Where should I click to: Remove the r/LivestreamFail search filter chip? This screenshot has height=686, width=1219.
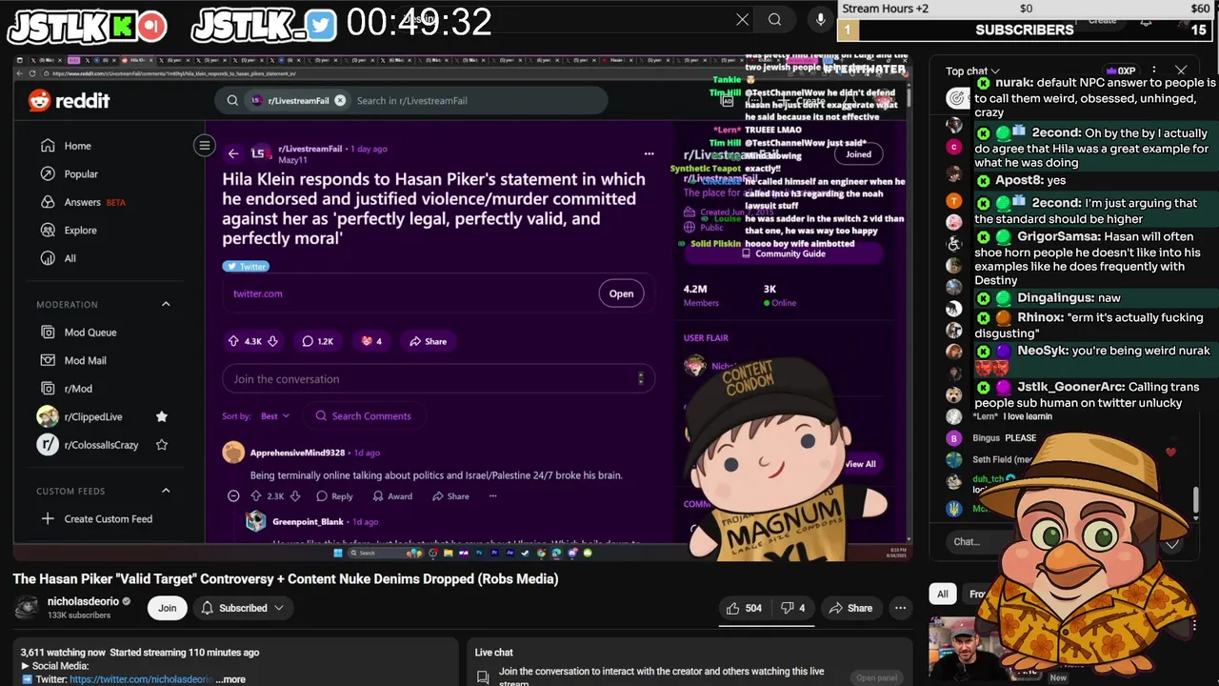pos(339,100)
